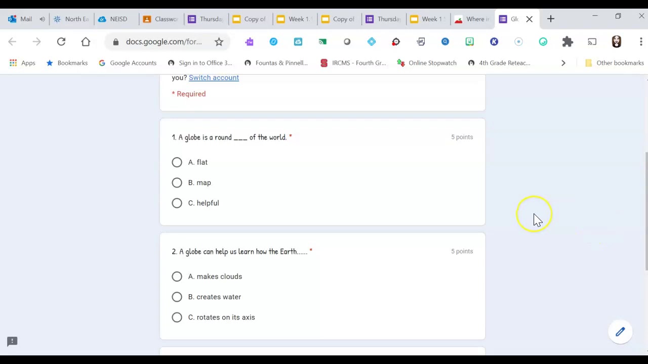Click the purple extension icon after address bar
This screenshot has width=648, height=364.
(249, 42)
